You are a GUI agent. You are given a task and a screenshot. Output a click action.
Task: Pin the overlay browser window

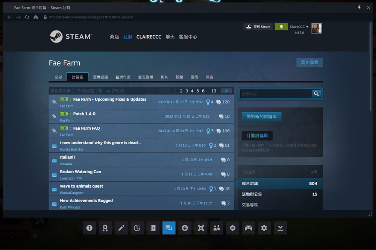[359, 8]
